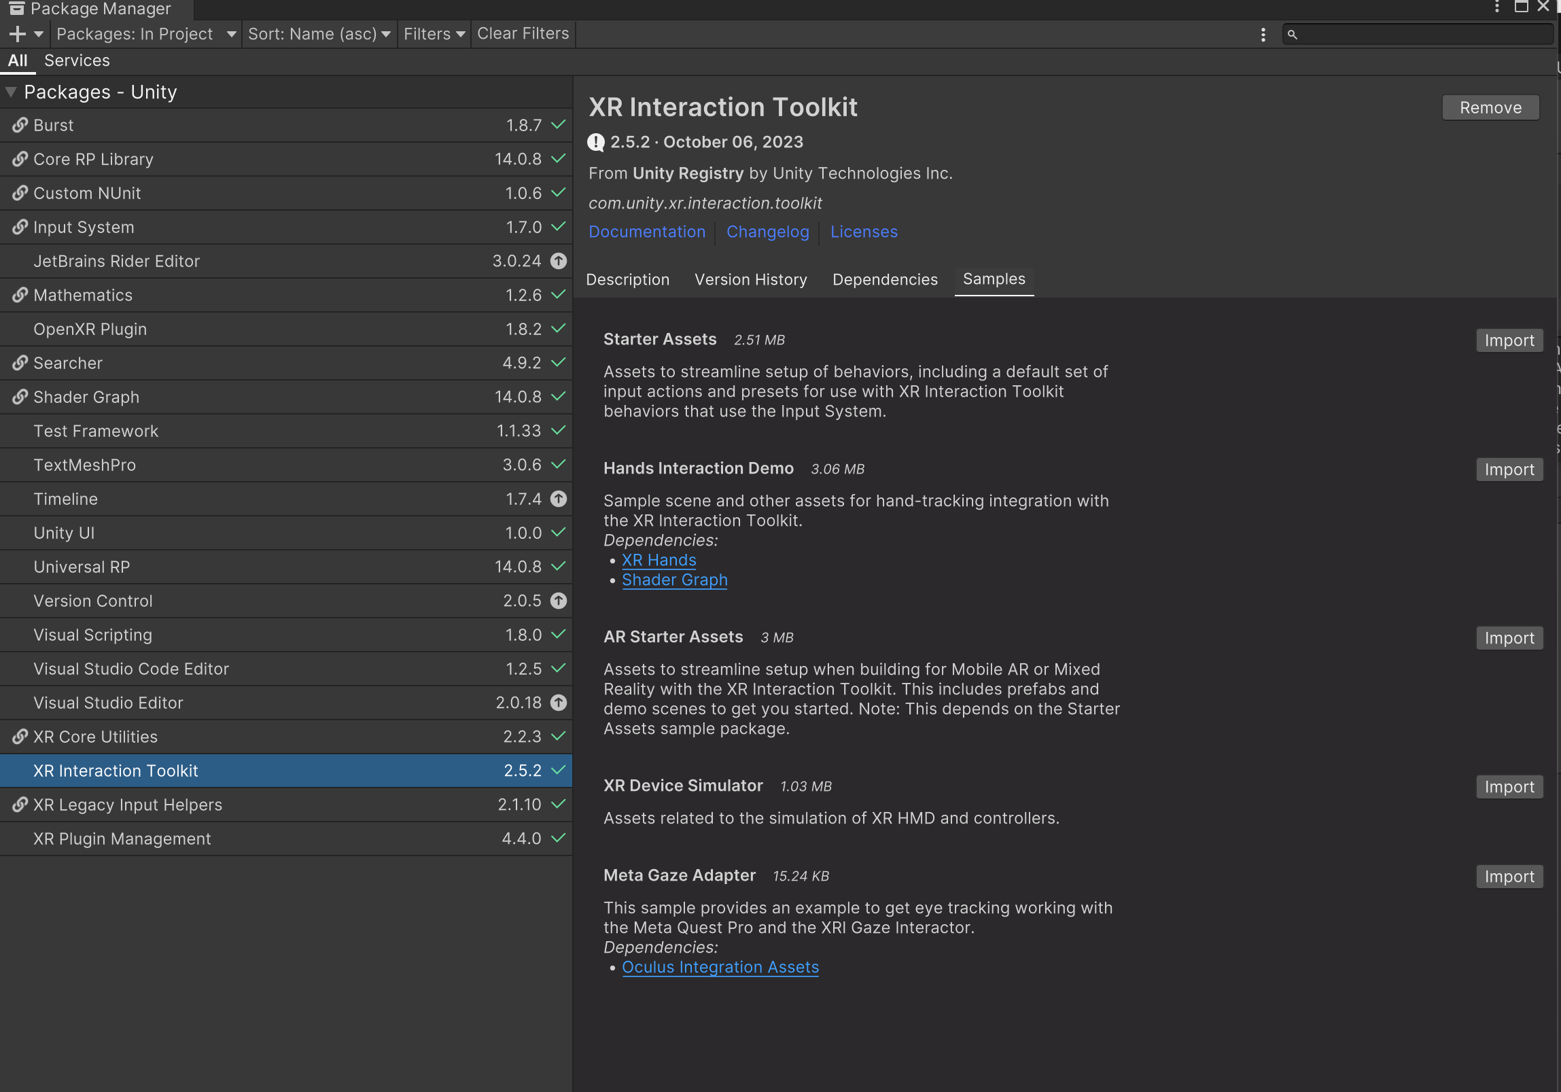
Task: Import the XR Device Simulator sample
Action: 1509,787
